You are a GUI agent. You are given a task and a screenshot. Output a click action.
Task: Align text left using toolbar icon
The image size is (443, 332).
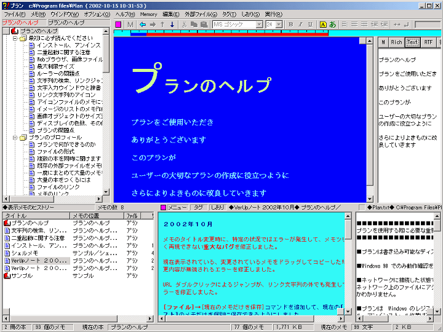coord(345,25)
